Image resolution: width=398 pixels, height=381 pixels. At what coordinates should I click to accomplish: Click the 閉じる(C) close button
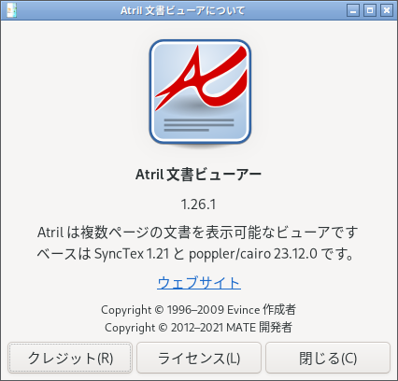tap(328, 358)
